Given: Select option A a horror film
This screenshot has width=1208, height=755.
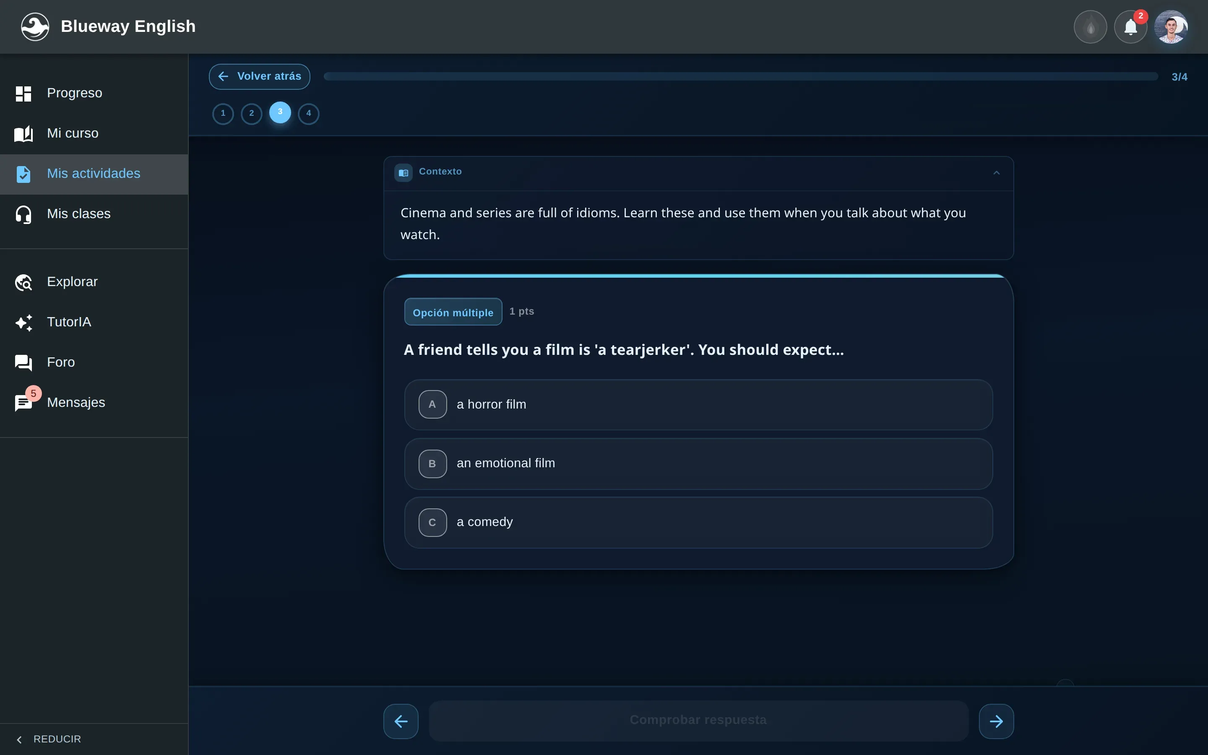Looking at the screenshot, I should coord(698,404).
